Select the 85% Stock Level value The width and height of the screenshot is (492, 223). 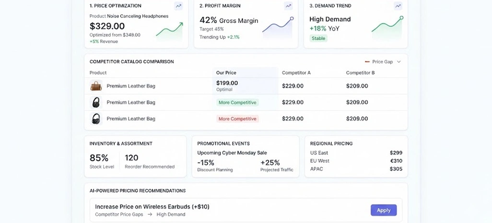(99, 158)
